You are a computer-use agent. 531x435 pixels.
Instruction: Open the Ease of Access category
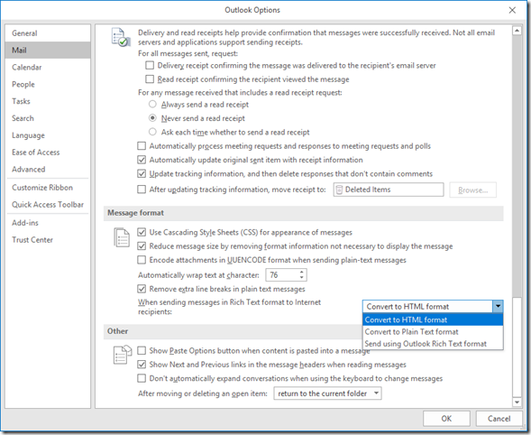pos(48,152)
